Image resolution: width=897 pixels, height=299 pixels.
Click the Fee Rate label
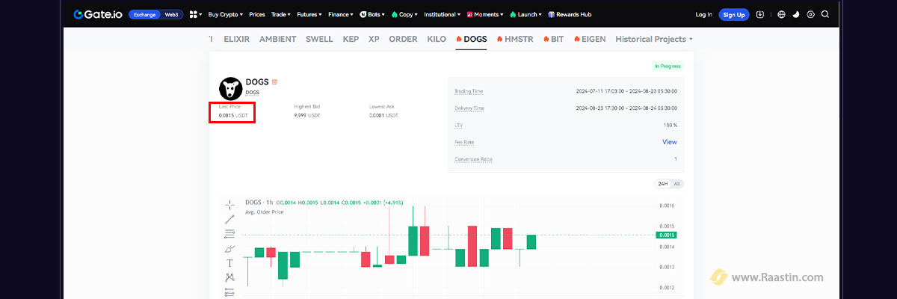pyautogui.click(x=464, y=142)
